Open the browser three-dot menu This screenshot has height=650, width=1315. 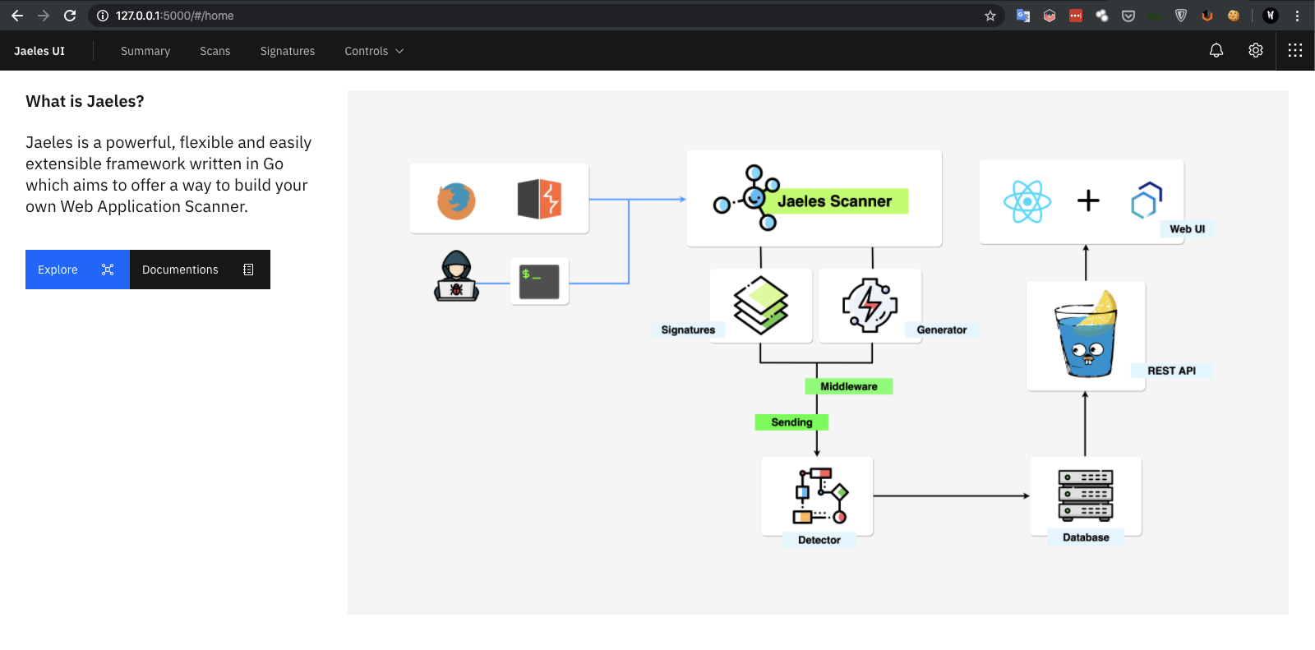pos(1297,16)
